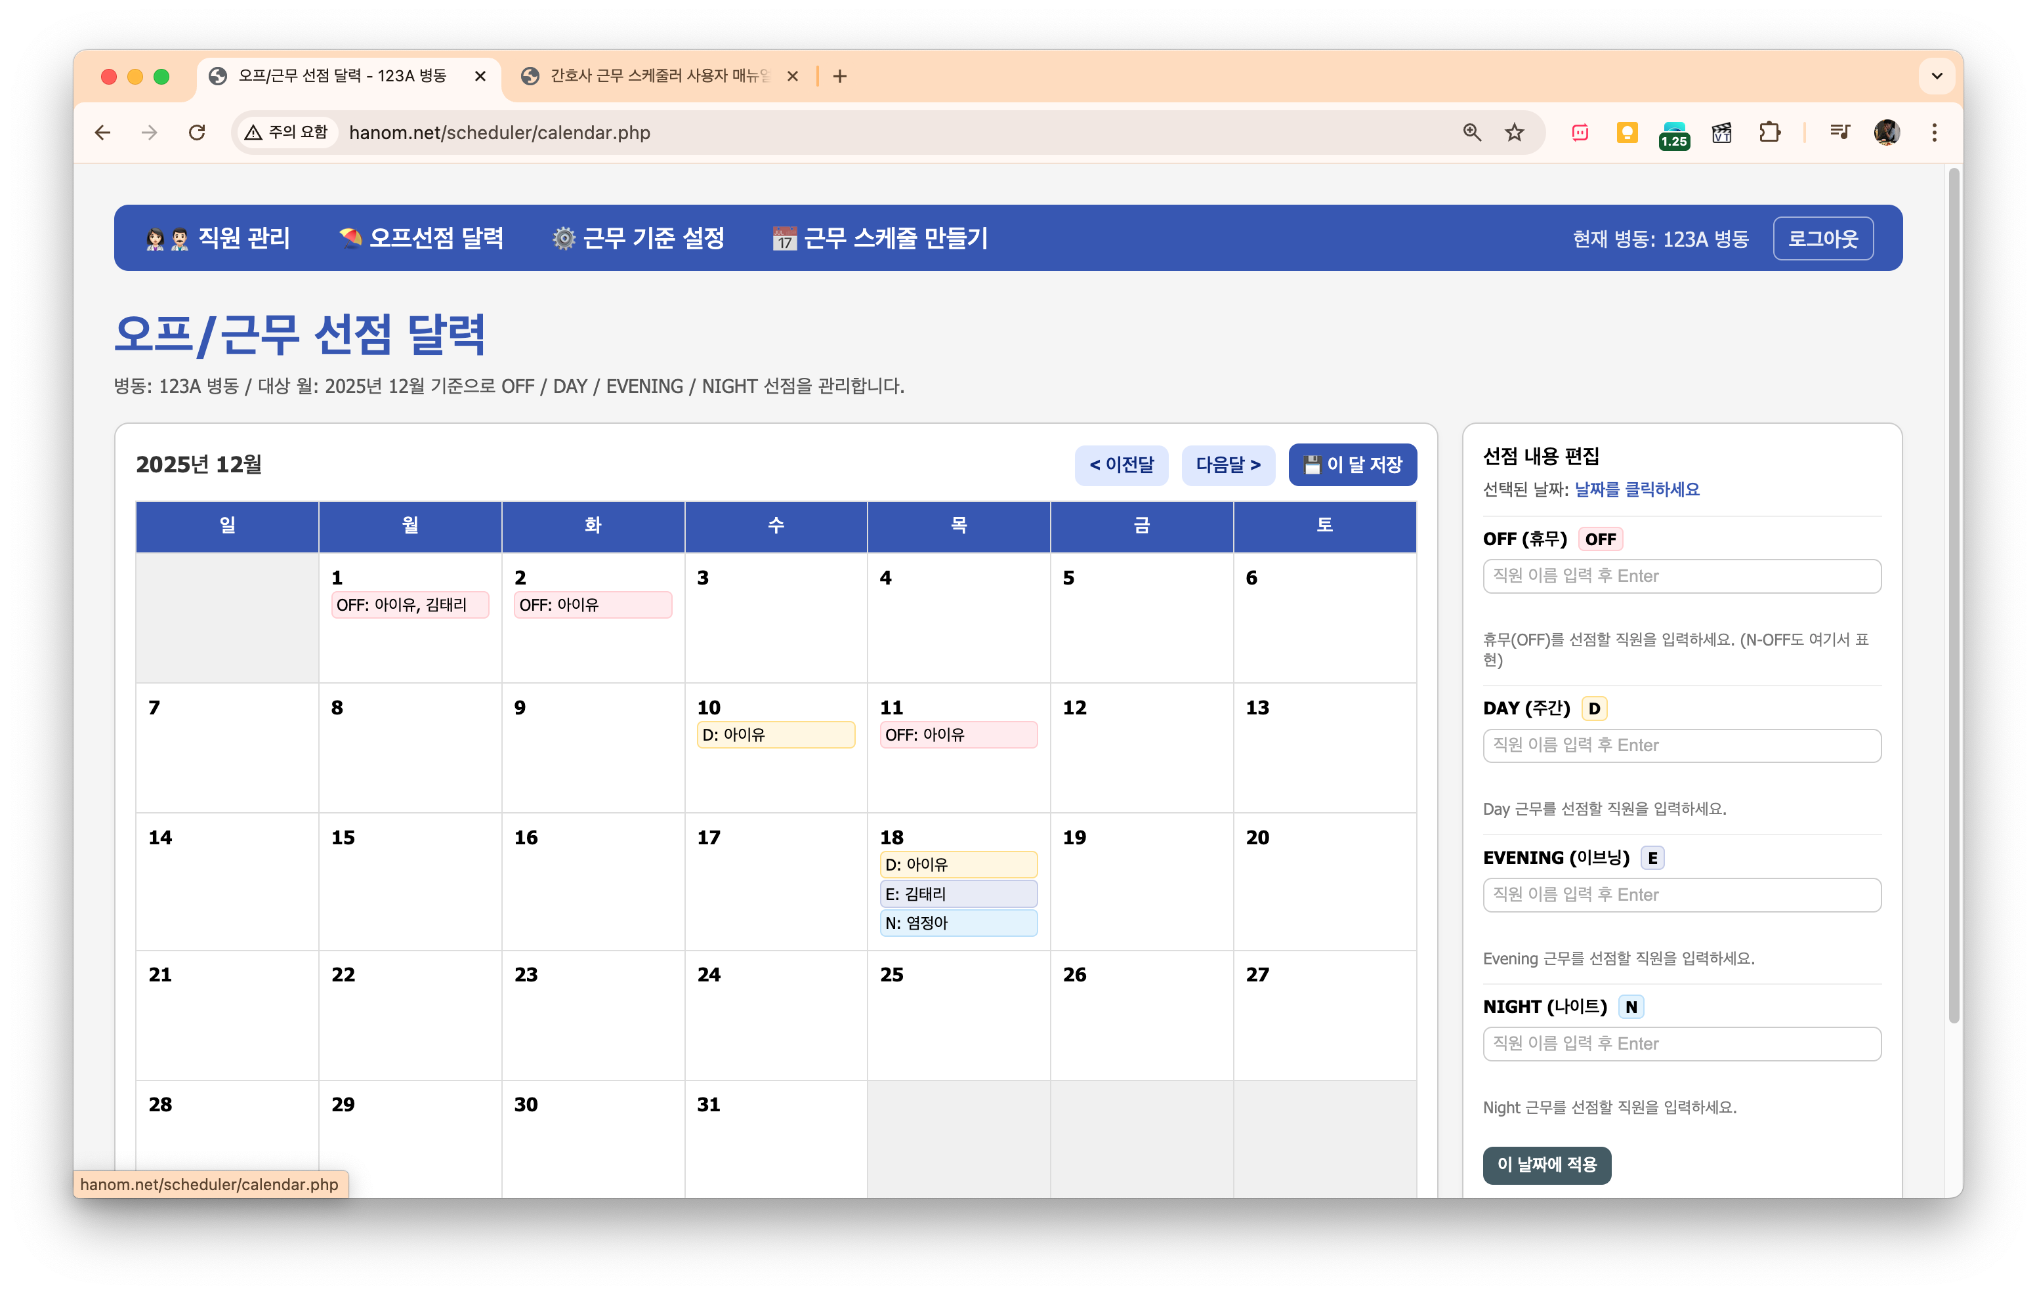
Task: Bookmark the page using the star icon
Action: [x=1514, y=133]
